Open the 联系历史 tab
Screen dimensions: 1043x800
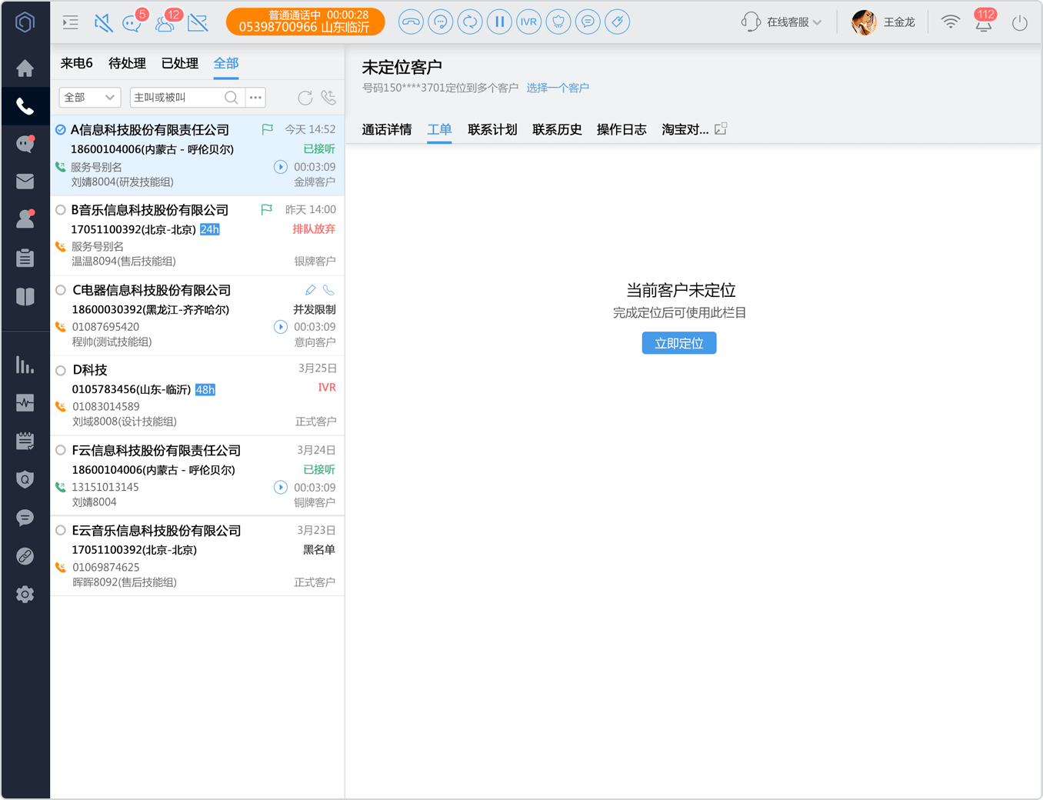pyautogui.click(x=557, y=129)
